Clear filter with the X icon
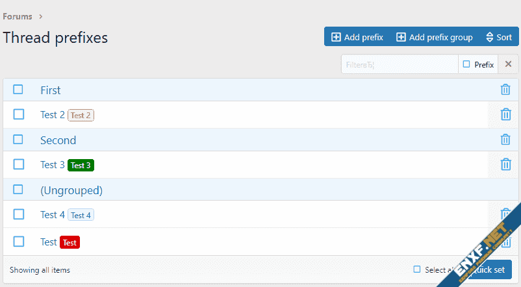 (x=509, y=64)
